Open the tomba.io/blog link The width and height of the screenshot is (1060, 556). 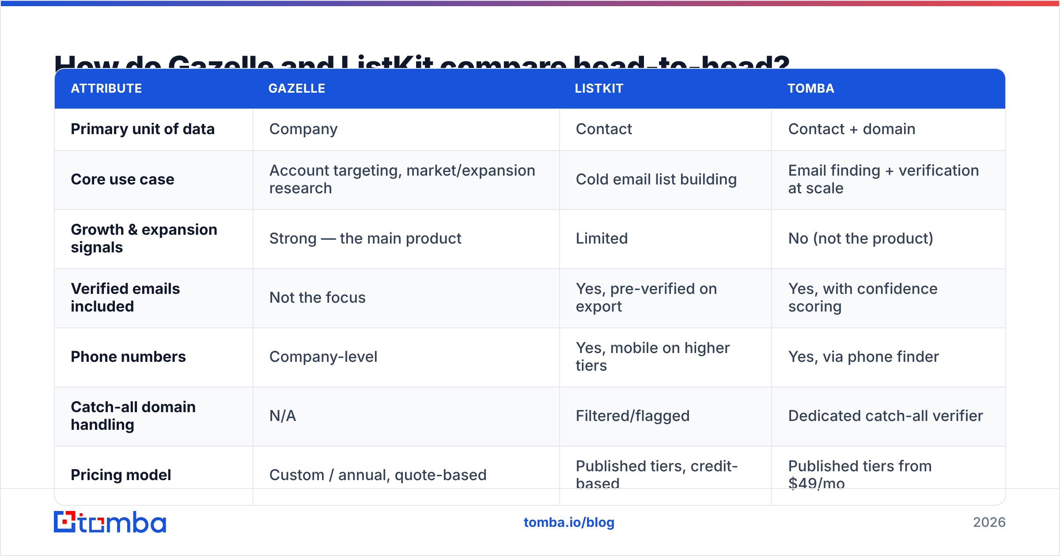[x=569, y=522]
